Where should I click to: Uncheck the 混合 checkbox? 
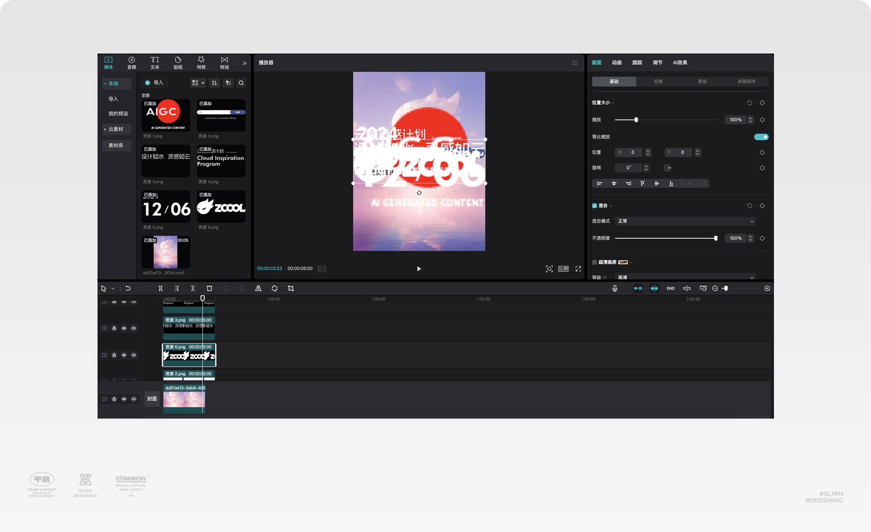click(594, 206)
